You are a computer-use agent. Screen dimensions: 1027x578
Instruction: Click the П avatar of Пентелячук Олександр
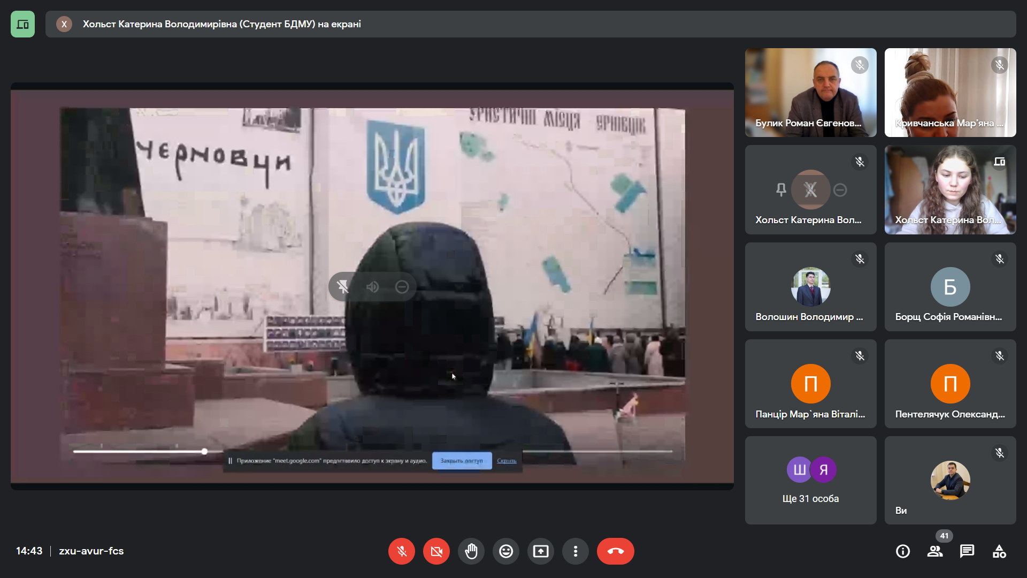(x=951, y=384)
